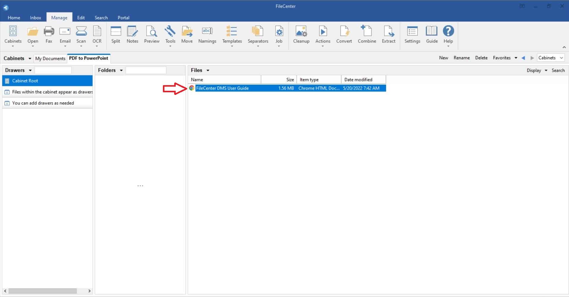Navigate back with blue left arrow
The width and height of the screenshot is (569, 297).
click(523, 58)
